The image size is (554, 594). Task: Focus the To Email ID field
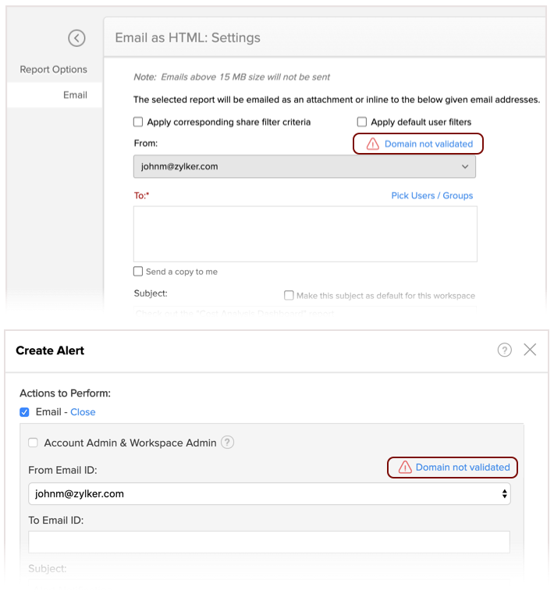[x=269, y=542]
